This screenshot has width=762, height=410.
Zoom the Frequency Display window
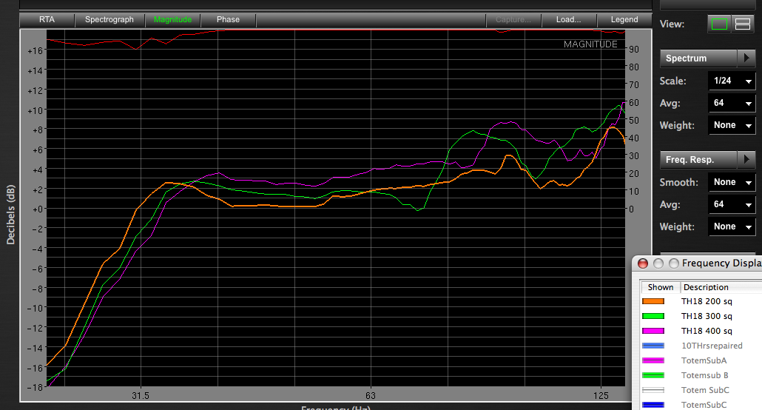click(673, 263)
